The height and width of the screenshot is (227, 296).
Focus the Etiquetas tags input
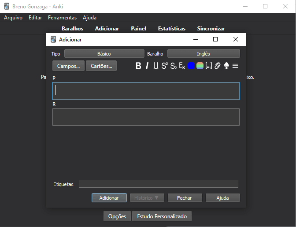pos(159,184)
